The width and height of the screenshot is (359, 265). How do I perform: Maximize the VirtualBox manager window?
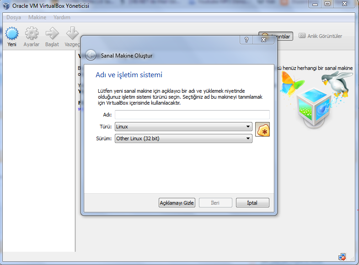327,4
